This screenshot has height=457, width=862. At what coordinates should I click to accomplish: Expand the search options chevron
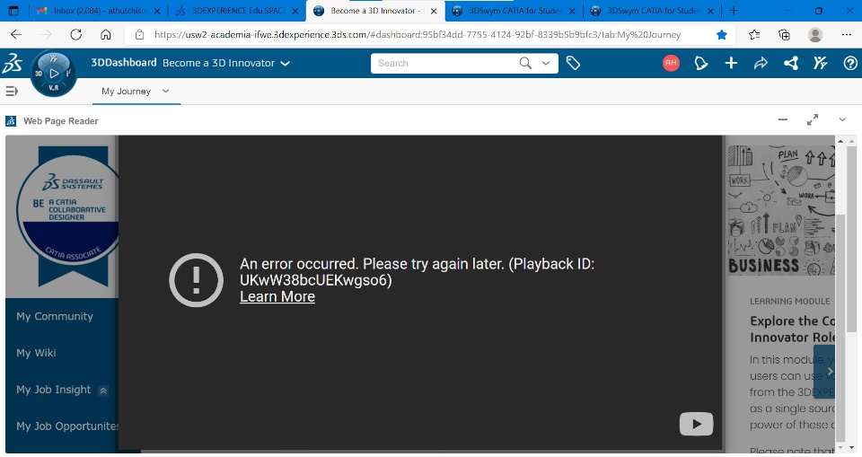pos(546,63)
